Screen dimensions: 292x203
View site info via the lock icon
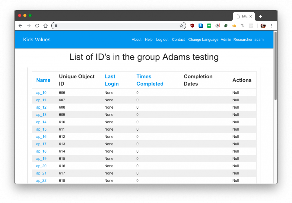(56, 26)
